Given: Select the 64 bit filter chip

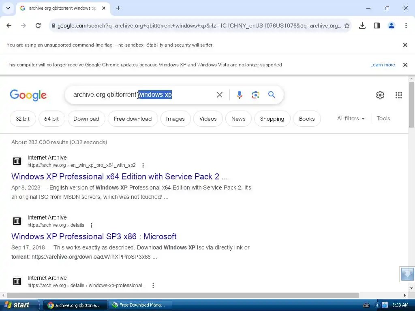Looking at the screenshot, I should pos(51,119).
